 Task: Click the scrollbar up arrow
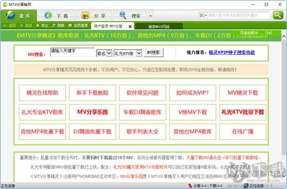284,36
